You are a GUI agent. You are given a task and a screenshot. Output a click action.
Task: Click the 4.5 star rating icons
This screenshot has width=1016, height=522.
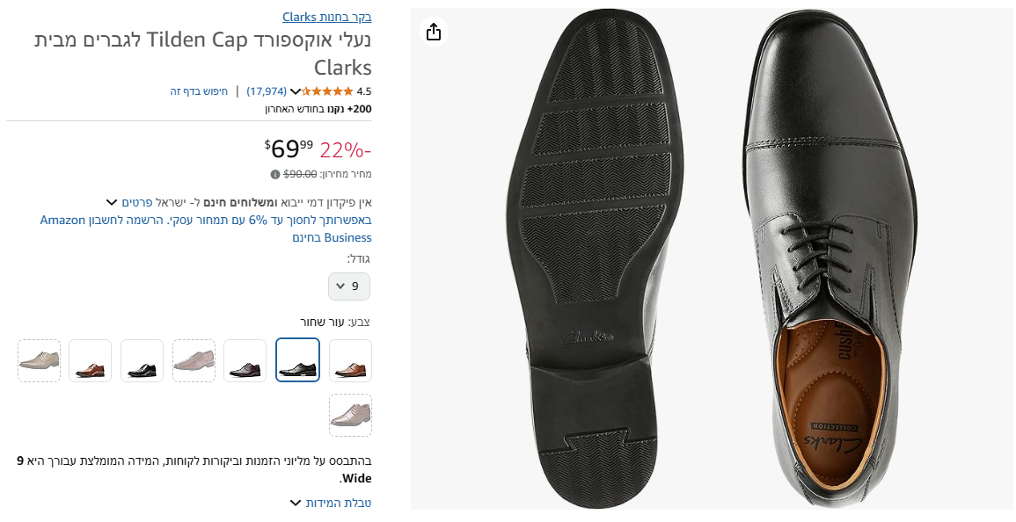click(329, 91)
